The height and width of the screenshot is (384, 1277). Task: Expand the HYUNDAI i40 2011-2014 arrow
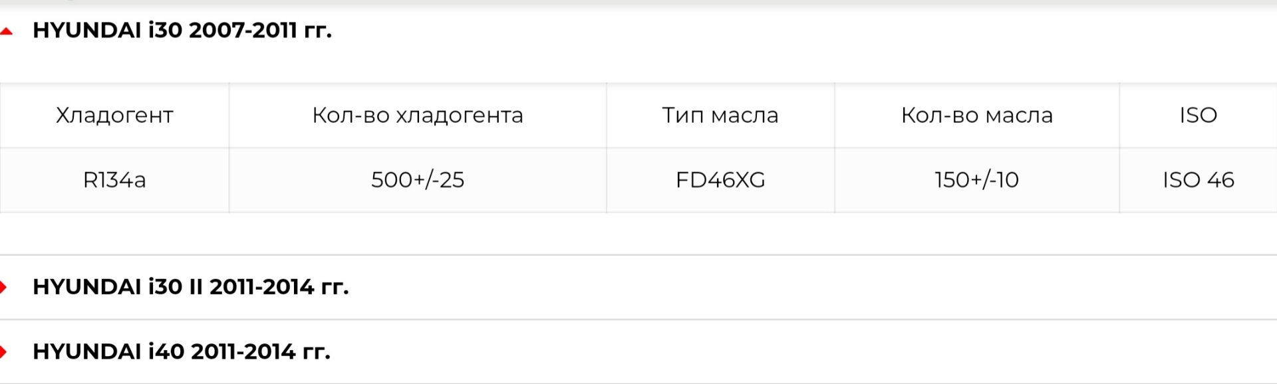(4, 351)
